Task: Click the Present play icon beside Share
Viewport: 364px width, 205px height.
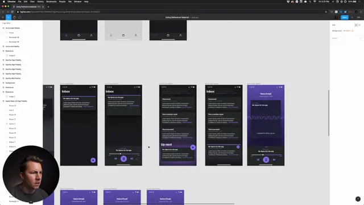Action: pos(352,18)
